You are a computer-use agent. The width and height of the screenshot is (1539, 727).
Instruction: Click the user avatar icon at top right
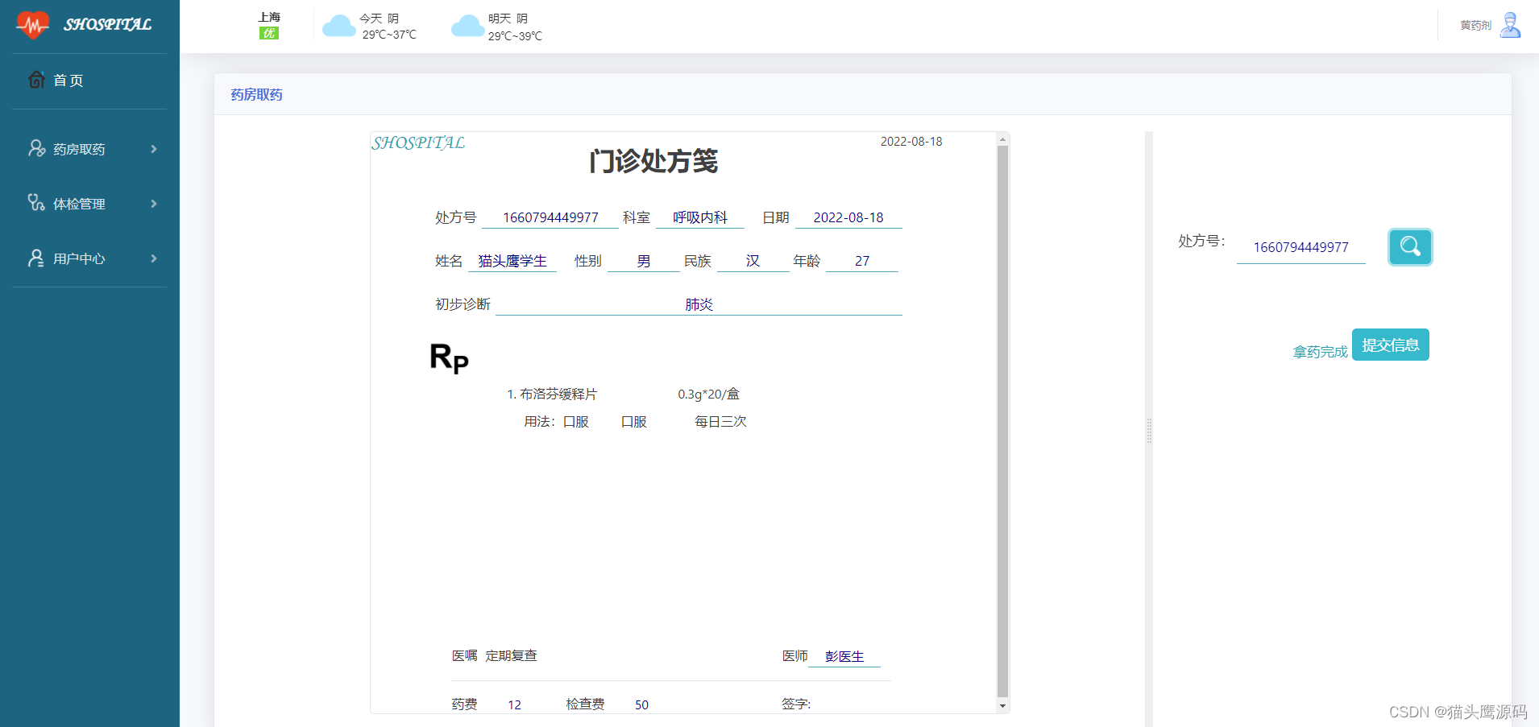[1511, 25]
